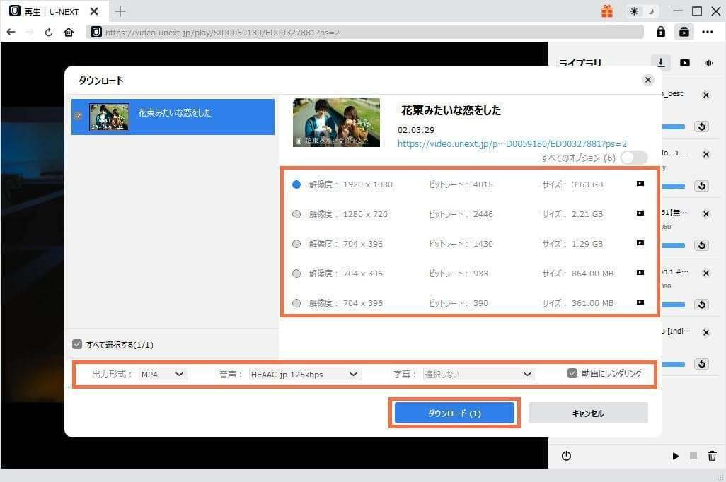
Task: Open the 出力形式 MP4 dropdown
Action: point(163,374)
